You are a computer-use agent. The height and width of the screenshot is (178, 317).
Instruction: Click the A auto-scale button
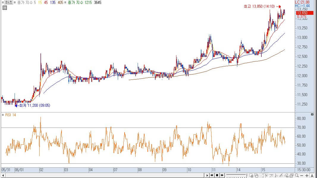point(312,176)
